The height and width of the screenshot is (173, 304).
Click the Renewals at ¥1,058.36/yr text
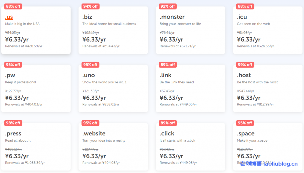(25, 163)
